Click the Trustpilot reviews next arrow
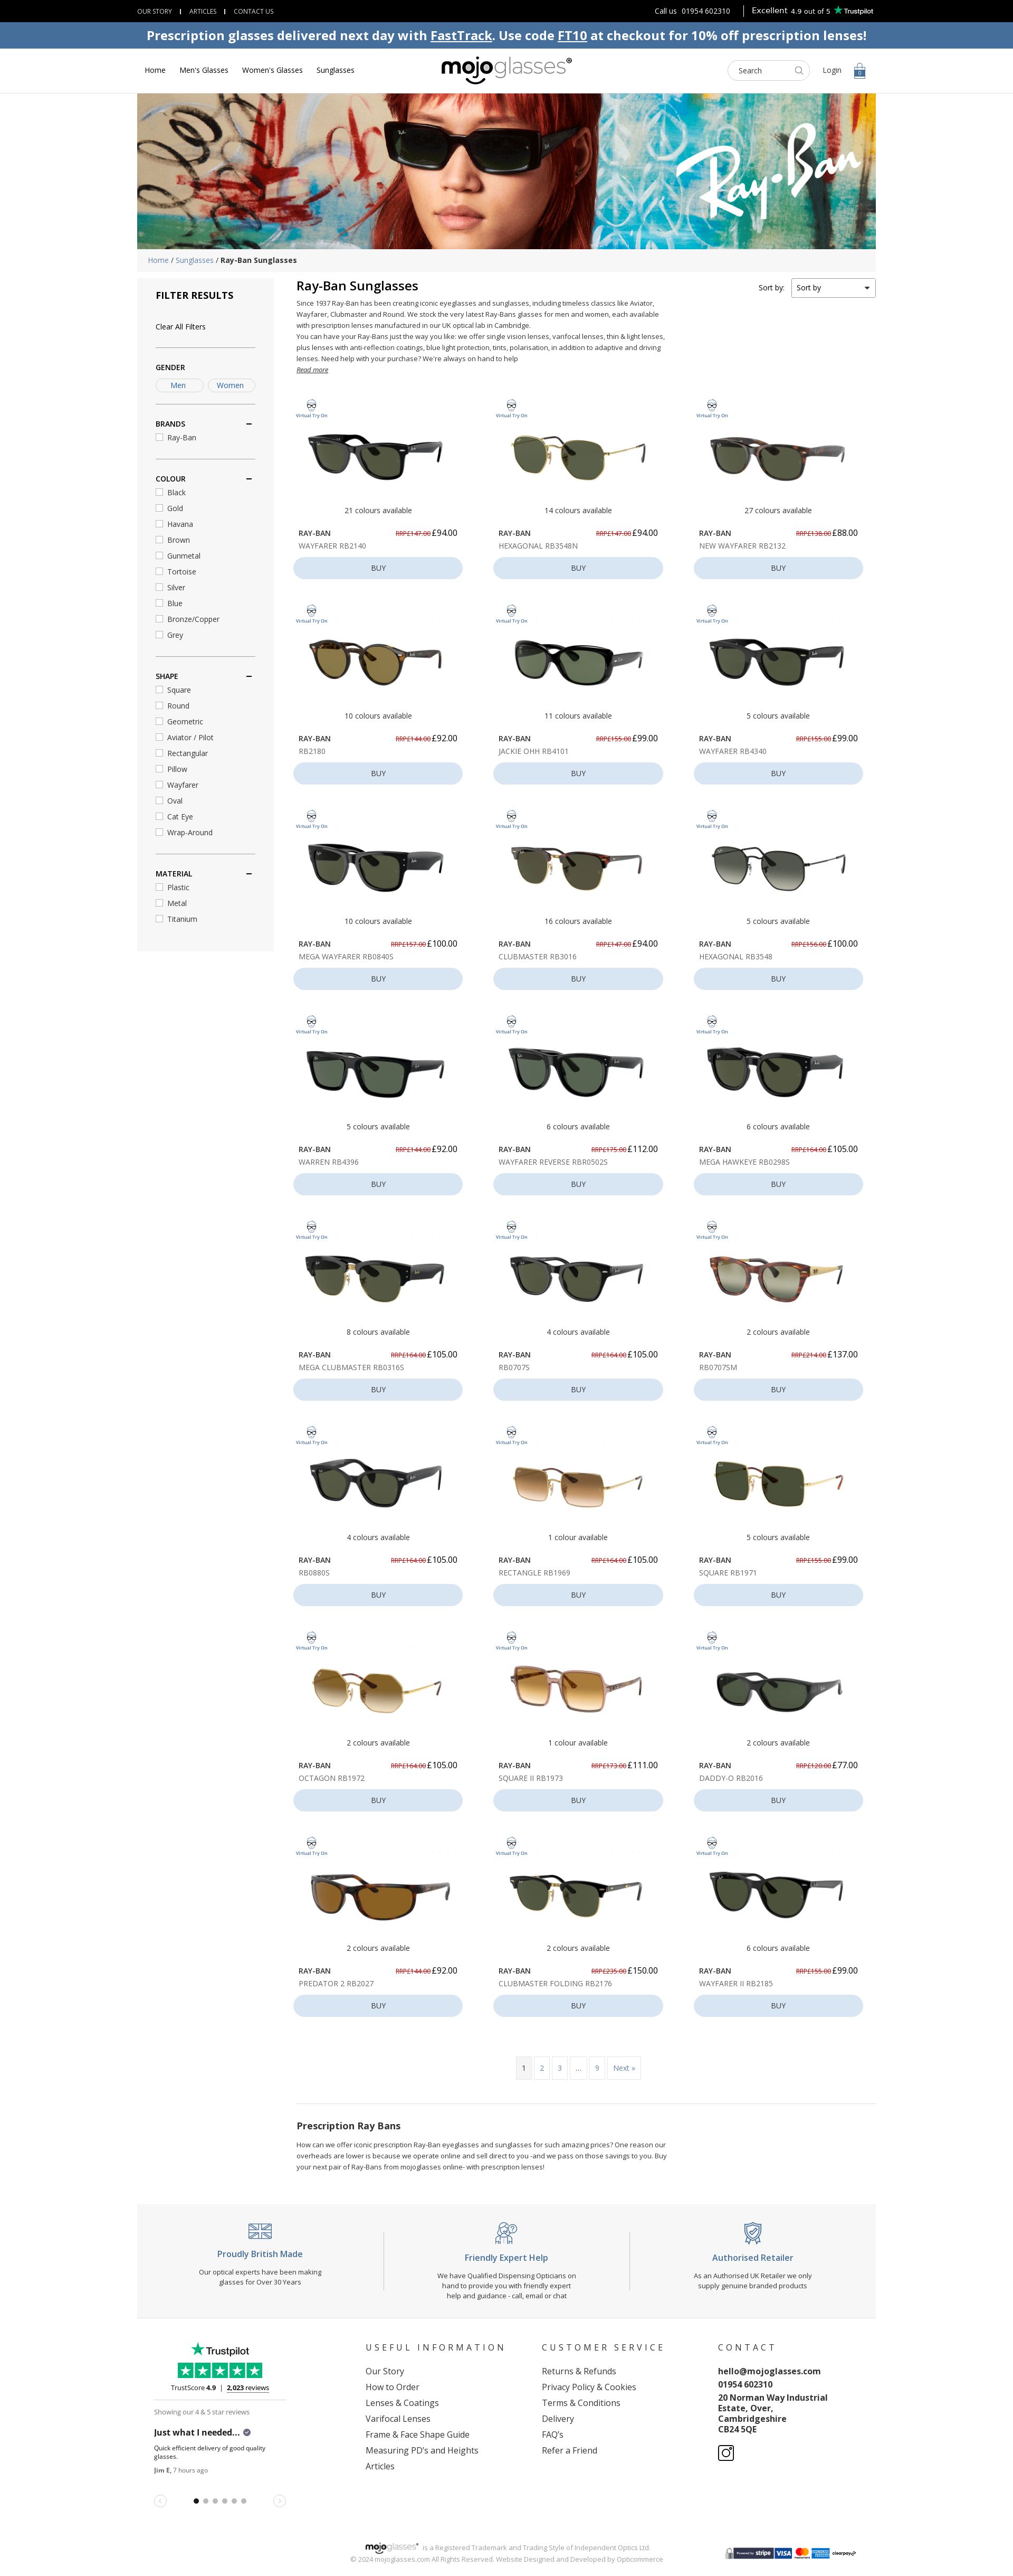This screenshot has height=2576, width=1013. tap(280, 2500)
